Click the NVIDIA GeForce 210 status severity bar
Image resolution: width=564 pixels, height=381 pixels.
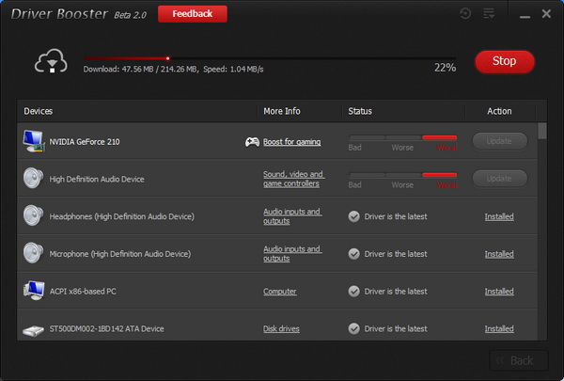403,137
